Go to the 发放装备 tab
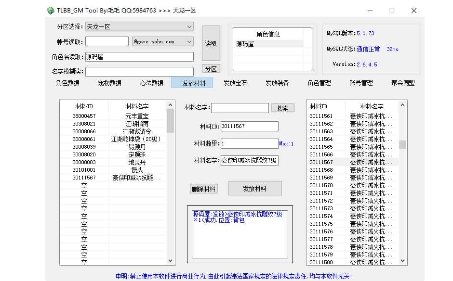This screenshot has width=453, height=281. pyautogui.click(x=277, y=83)
